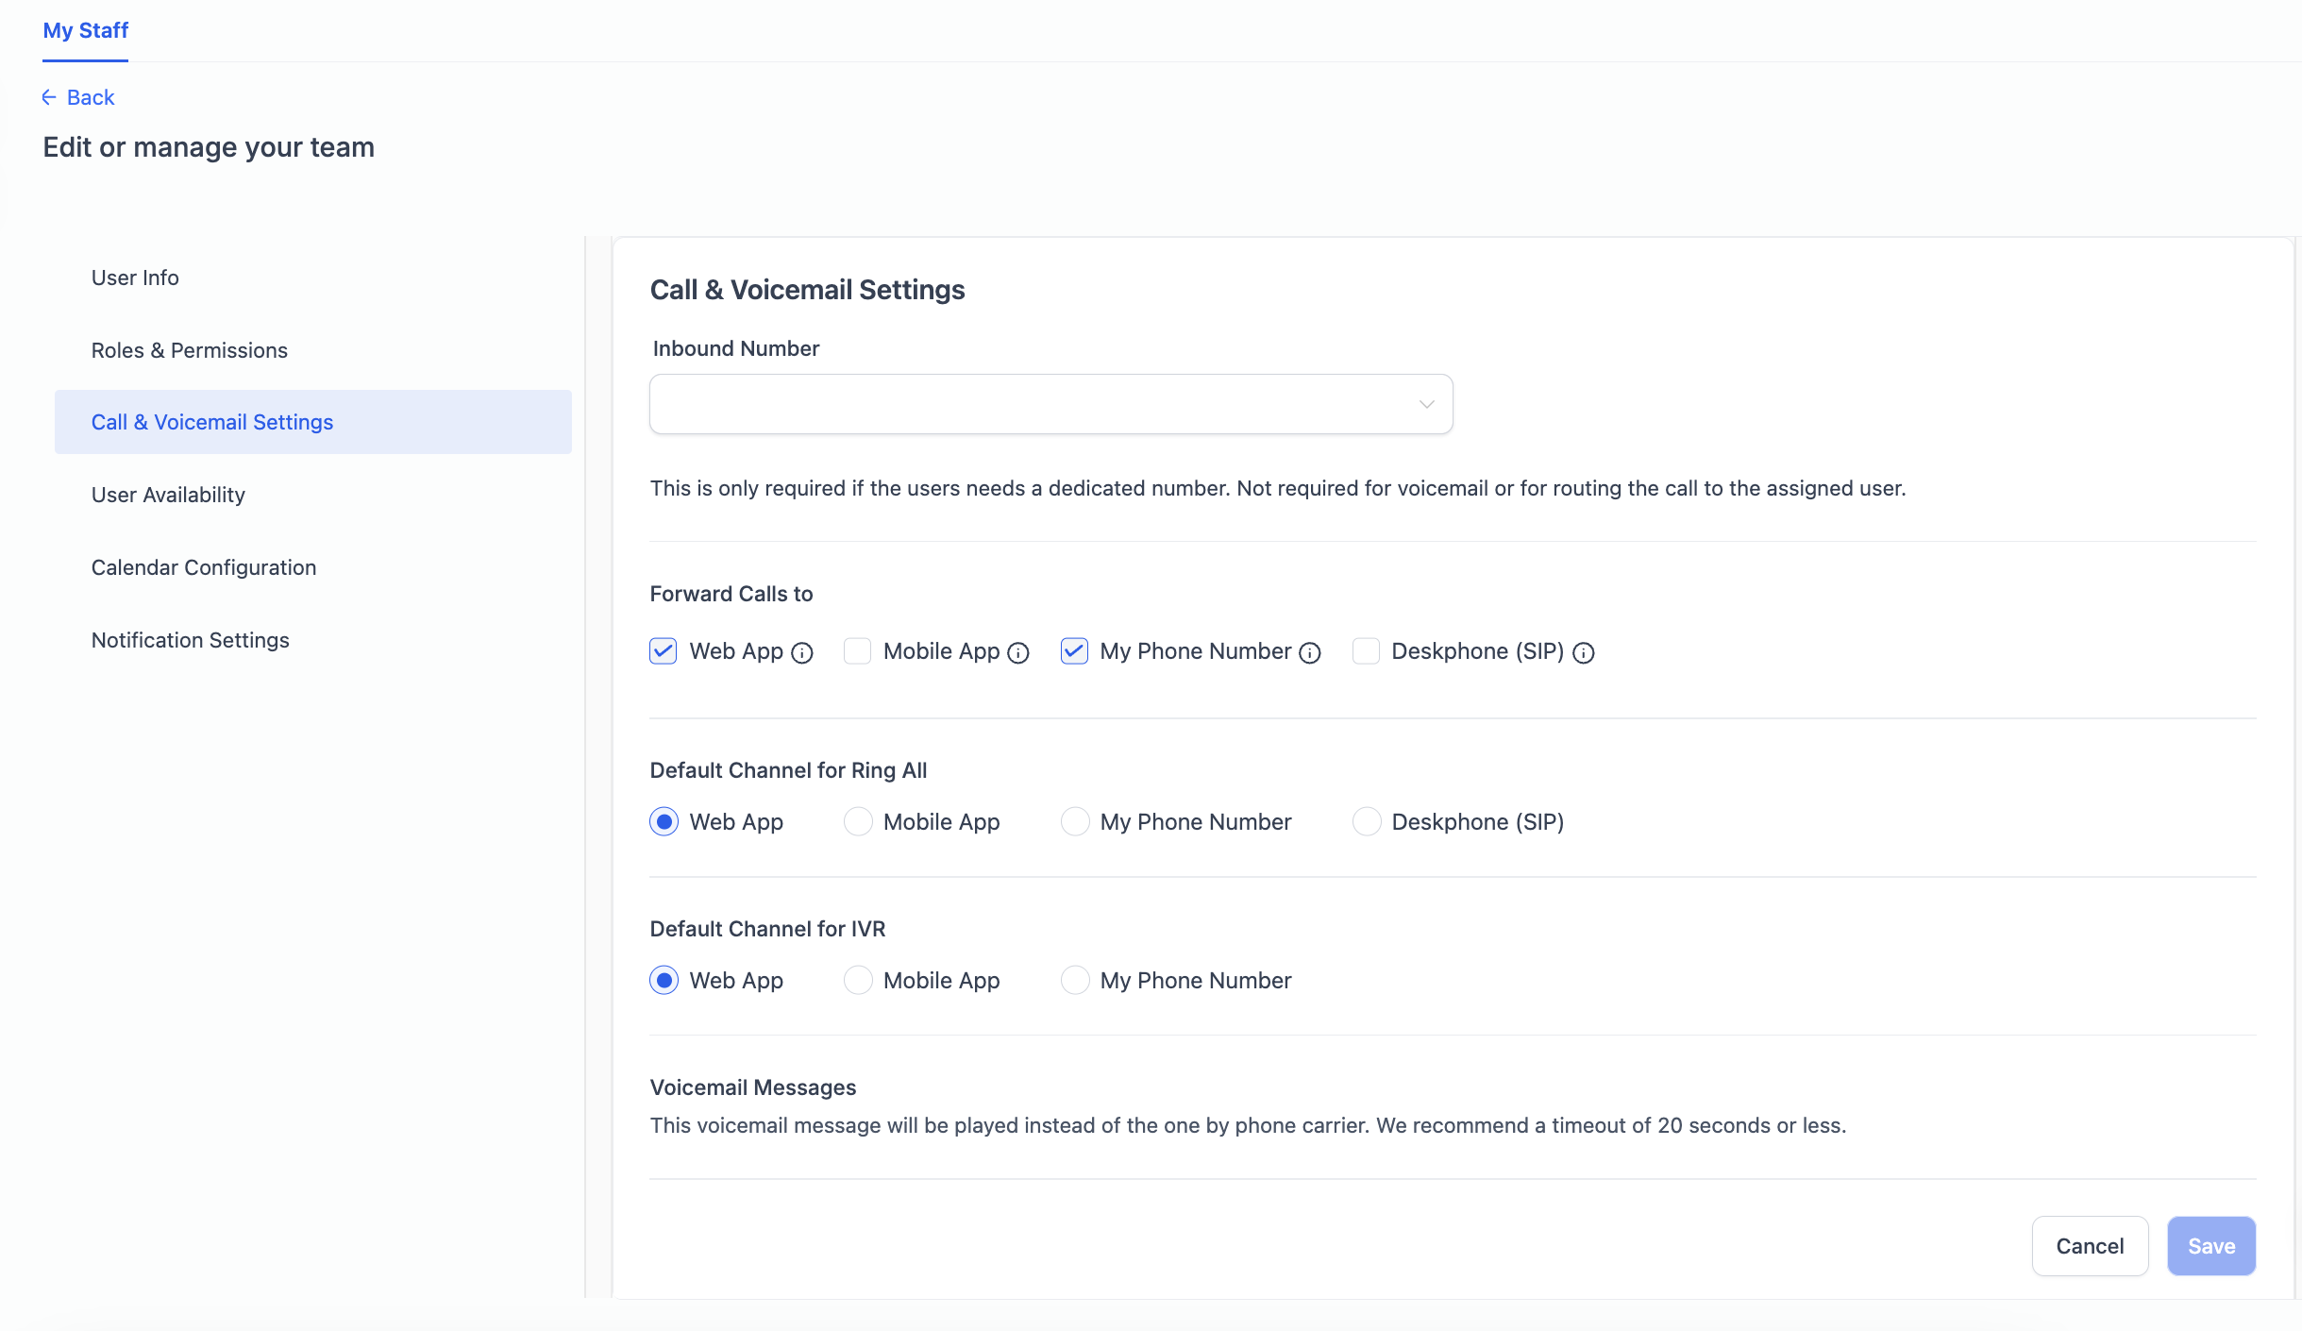Image resolution: width=2302 pixels, height=1331 pixels.
Task: Click info icon beside Mobile App
Action: pyautogui.click(x=1018, y=653)
